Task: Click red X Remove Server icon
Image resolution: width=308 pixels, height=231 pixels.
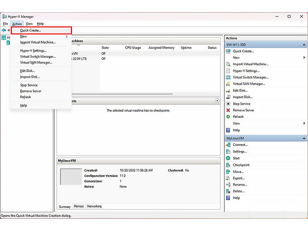Action: (x=228, y=110)
